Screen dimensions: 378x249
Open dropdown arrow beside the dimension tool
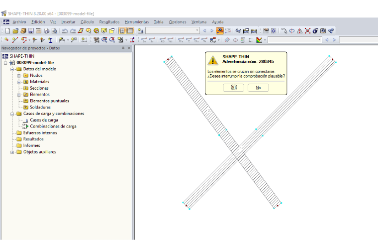tap(68, 40)
